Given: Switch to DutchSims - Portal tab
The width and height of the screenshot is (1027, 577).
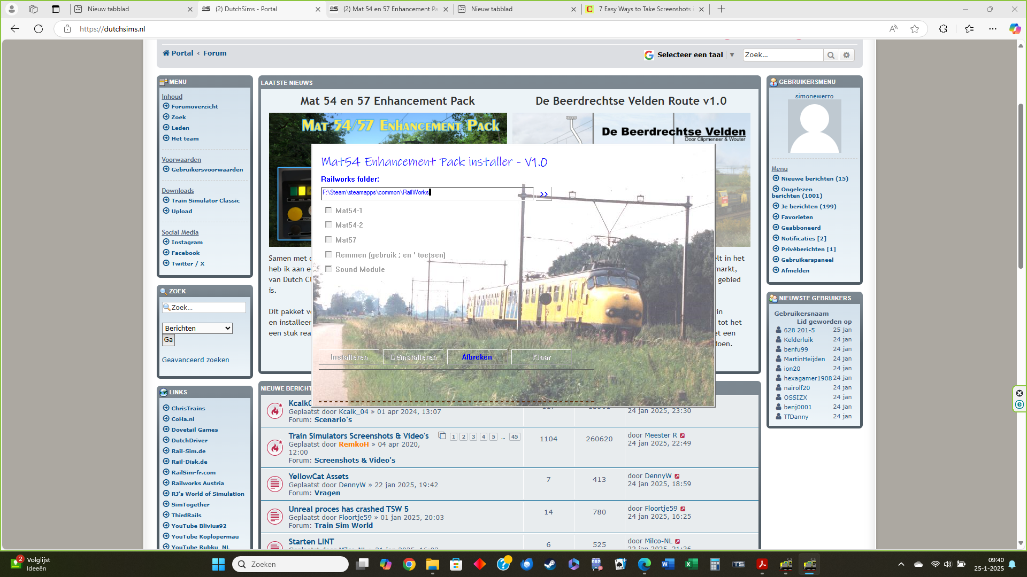Looking at the screenshot, I should [x=262, y=9].
